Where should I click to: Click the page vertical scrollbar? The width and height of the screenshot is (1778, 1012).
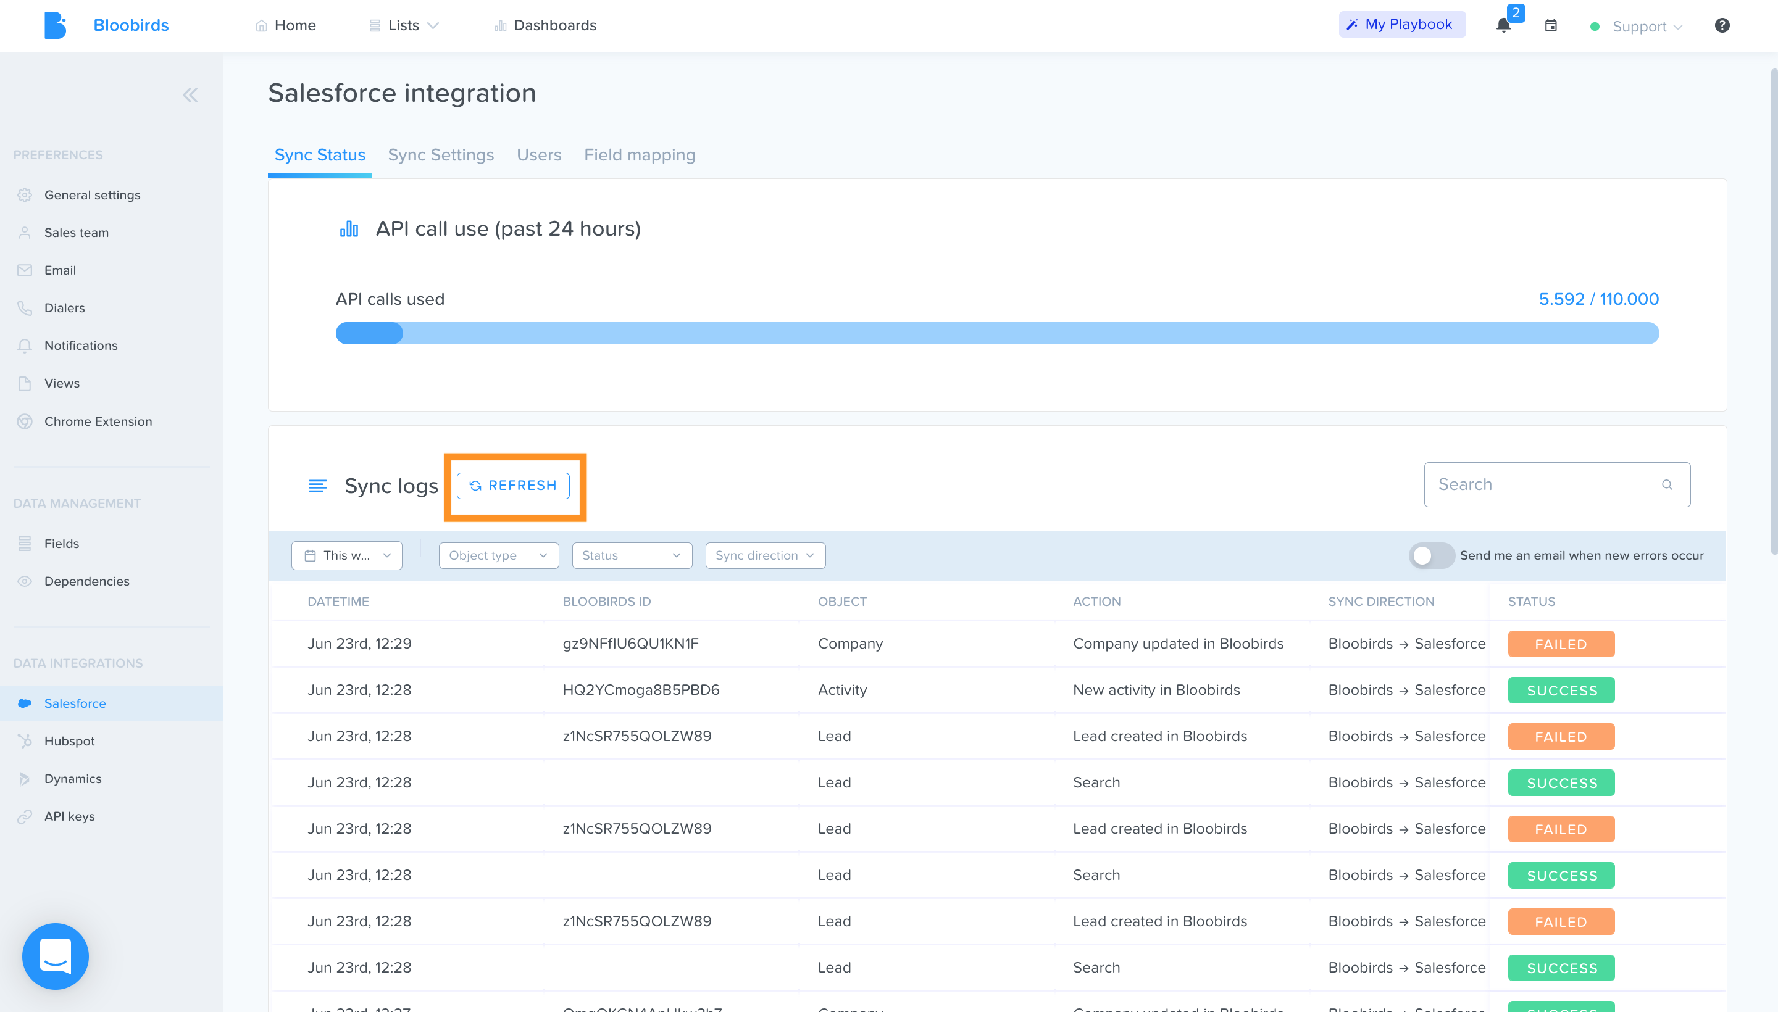1773,312
